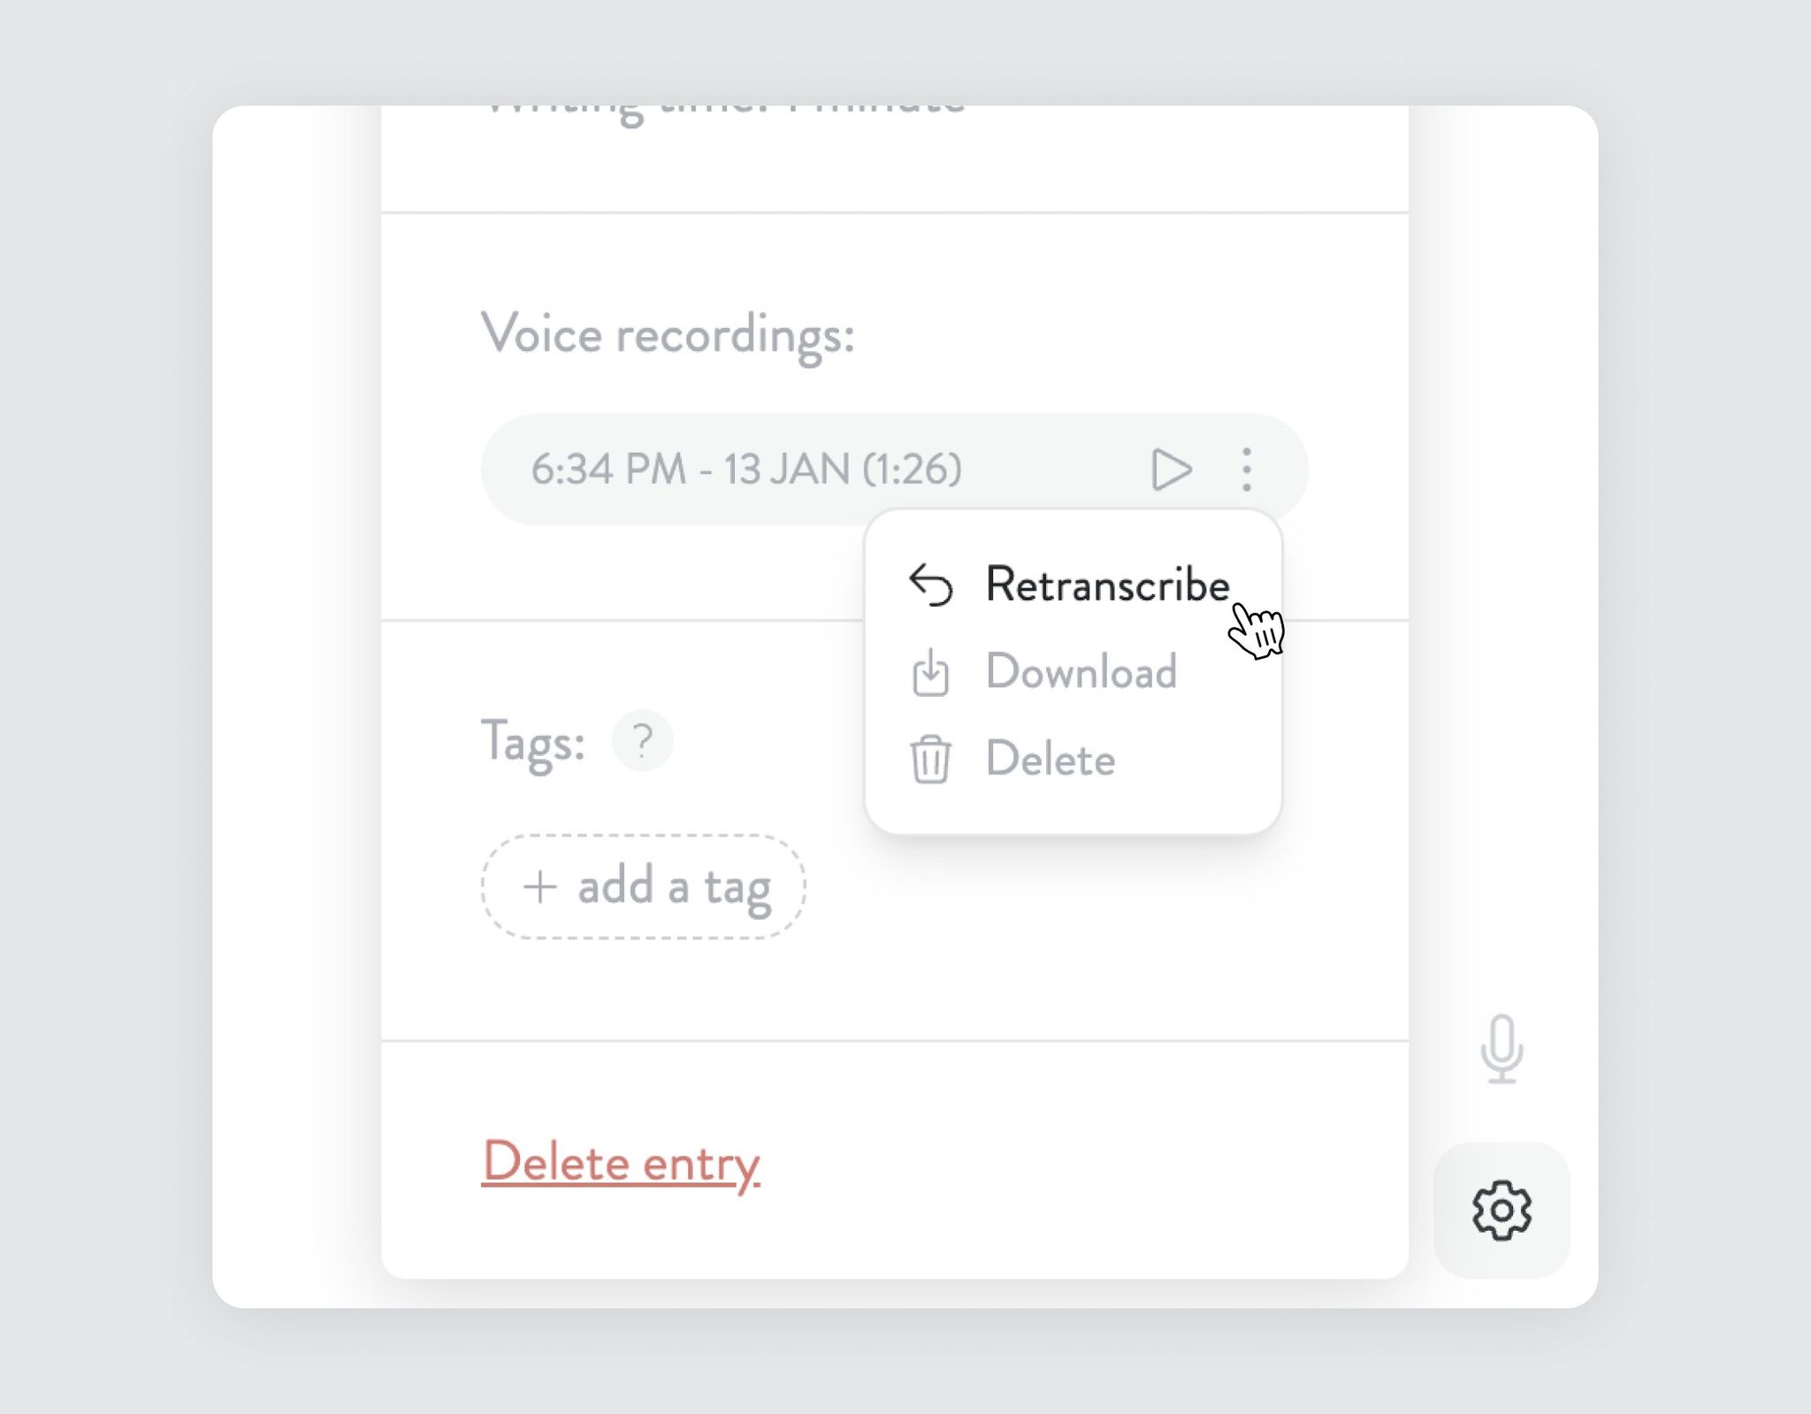Viewport: 1811px width, 1414px height.
Task: Click the plus icon in add a tag
Action: coord(539,886)
